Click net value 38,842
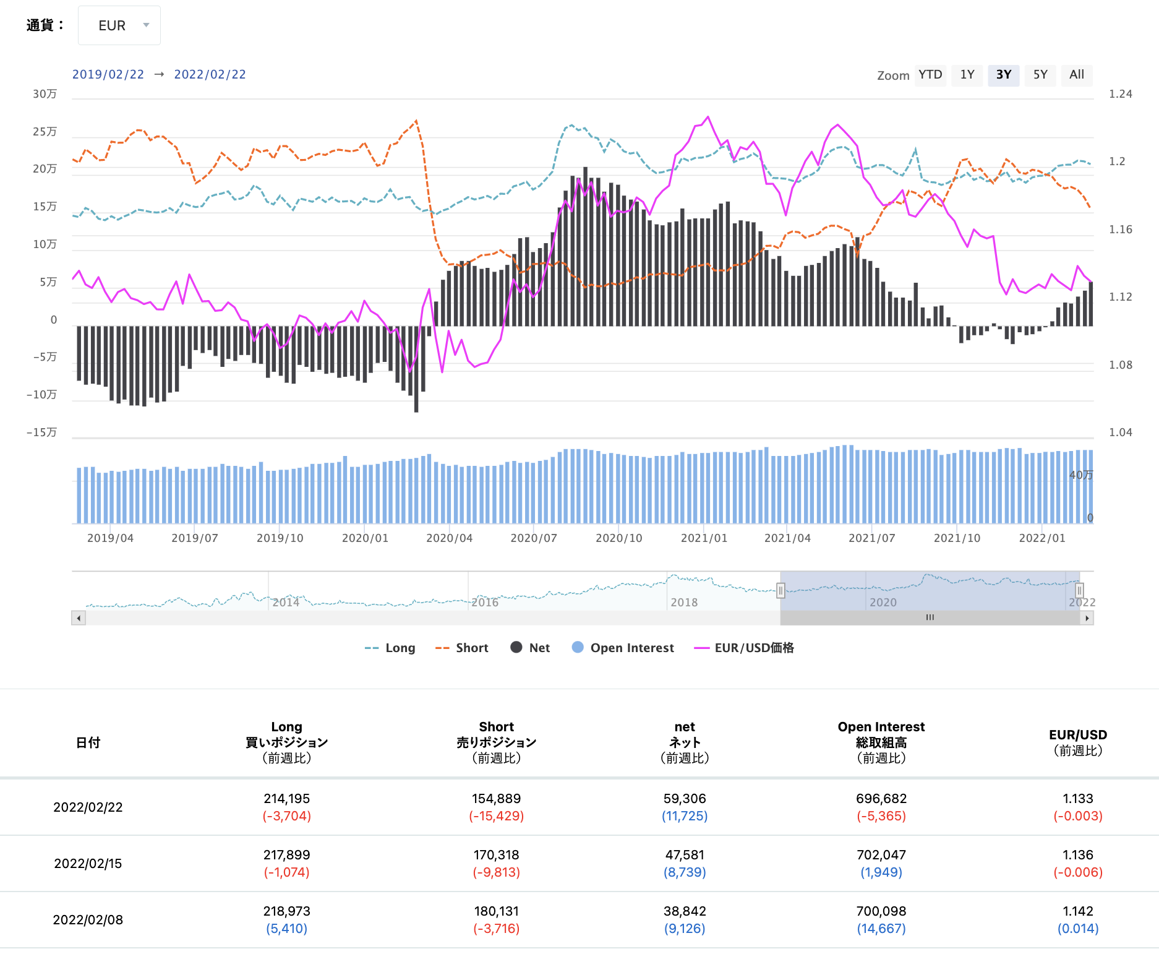 685,911
